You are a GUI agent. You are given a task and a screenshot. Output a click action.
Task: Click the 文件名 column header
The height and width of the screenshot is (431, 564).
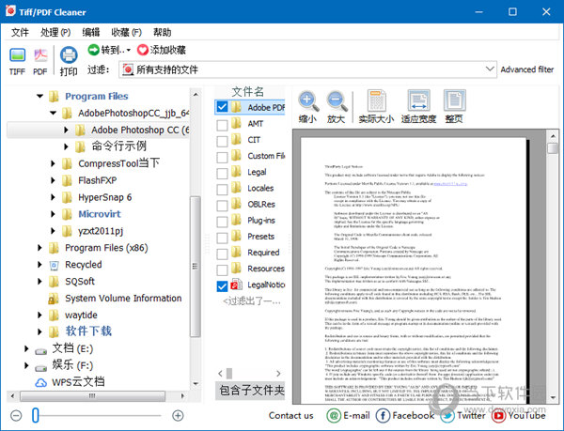tap(247, 92)
